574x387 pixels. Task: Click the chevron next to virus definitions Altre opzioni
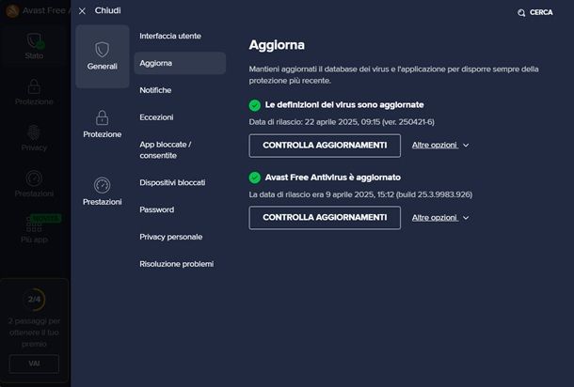tap(466, 146)
